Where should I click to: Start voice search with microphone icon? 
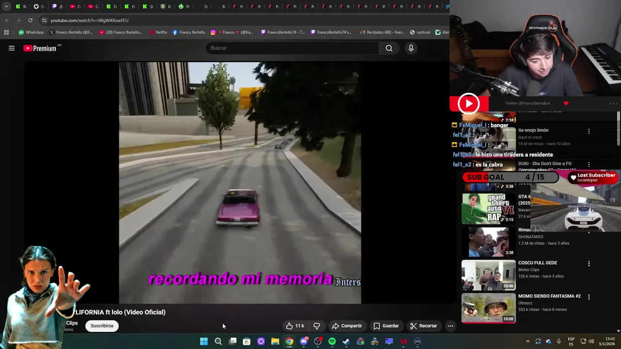(411, 48)
